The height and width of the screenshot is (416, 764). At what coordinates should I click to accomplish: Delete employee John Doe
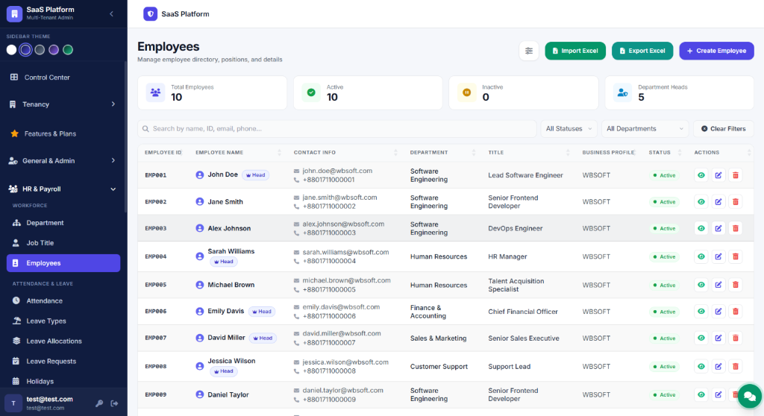tap(736, 175)
